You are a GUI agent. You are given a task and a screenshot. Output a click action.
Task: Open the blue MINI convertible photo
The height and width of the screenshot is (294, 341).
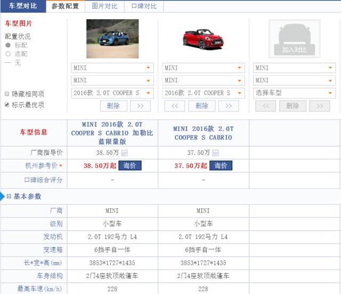click(112, 39)
